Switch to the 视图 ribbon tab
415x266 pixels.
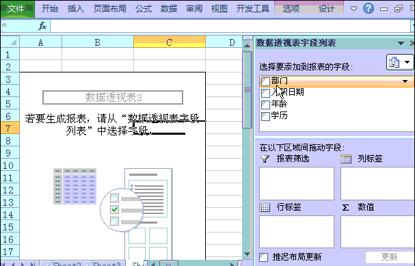(x=219, y=9)
